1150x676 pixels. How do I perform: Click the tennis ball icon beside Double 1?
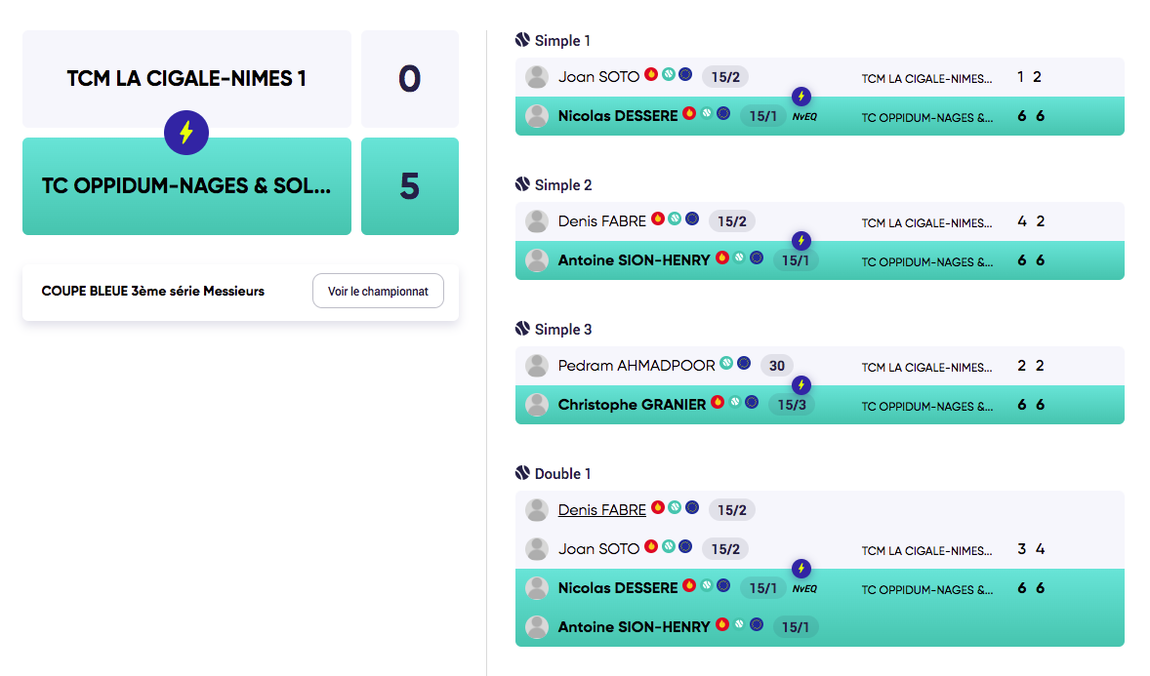point(522,473)
